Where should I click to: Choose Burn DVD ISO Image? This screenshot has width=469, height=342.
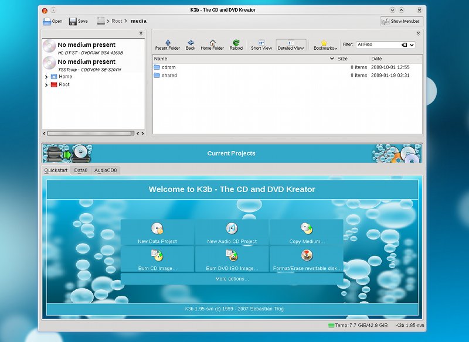pos(232,259)
